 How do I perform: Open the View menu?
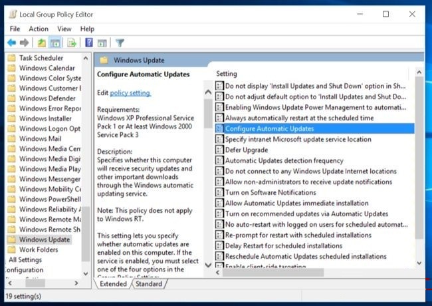tap(64, 29)
